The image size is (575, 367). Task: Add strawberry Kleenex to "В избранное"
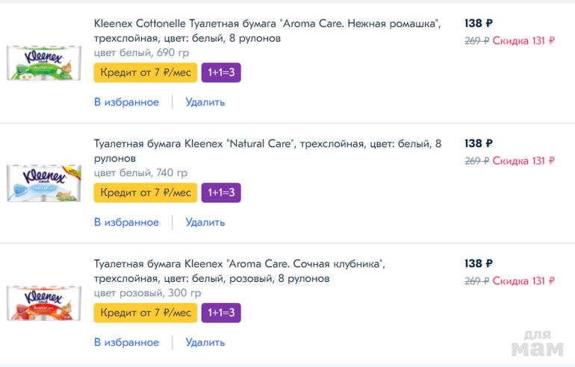point(126,342)
